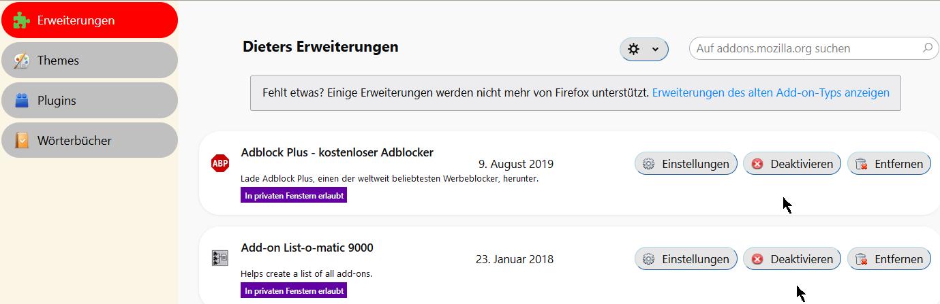Click Adblock's 'In privaten Fenstern erlaubt' badge
940x304 pixels.
tap(294, 195)
